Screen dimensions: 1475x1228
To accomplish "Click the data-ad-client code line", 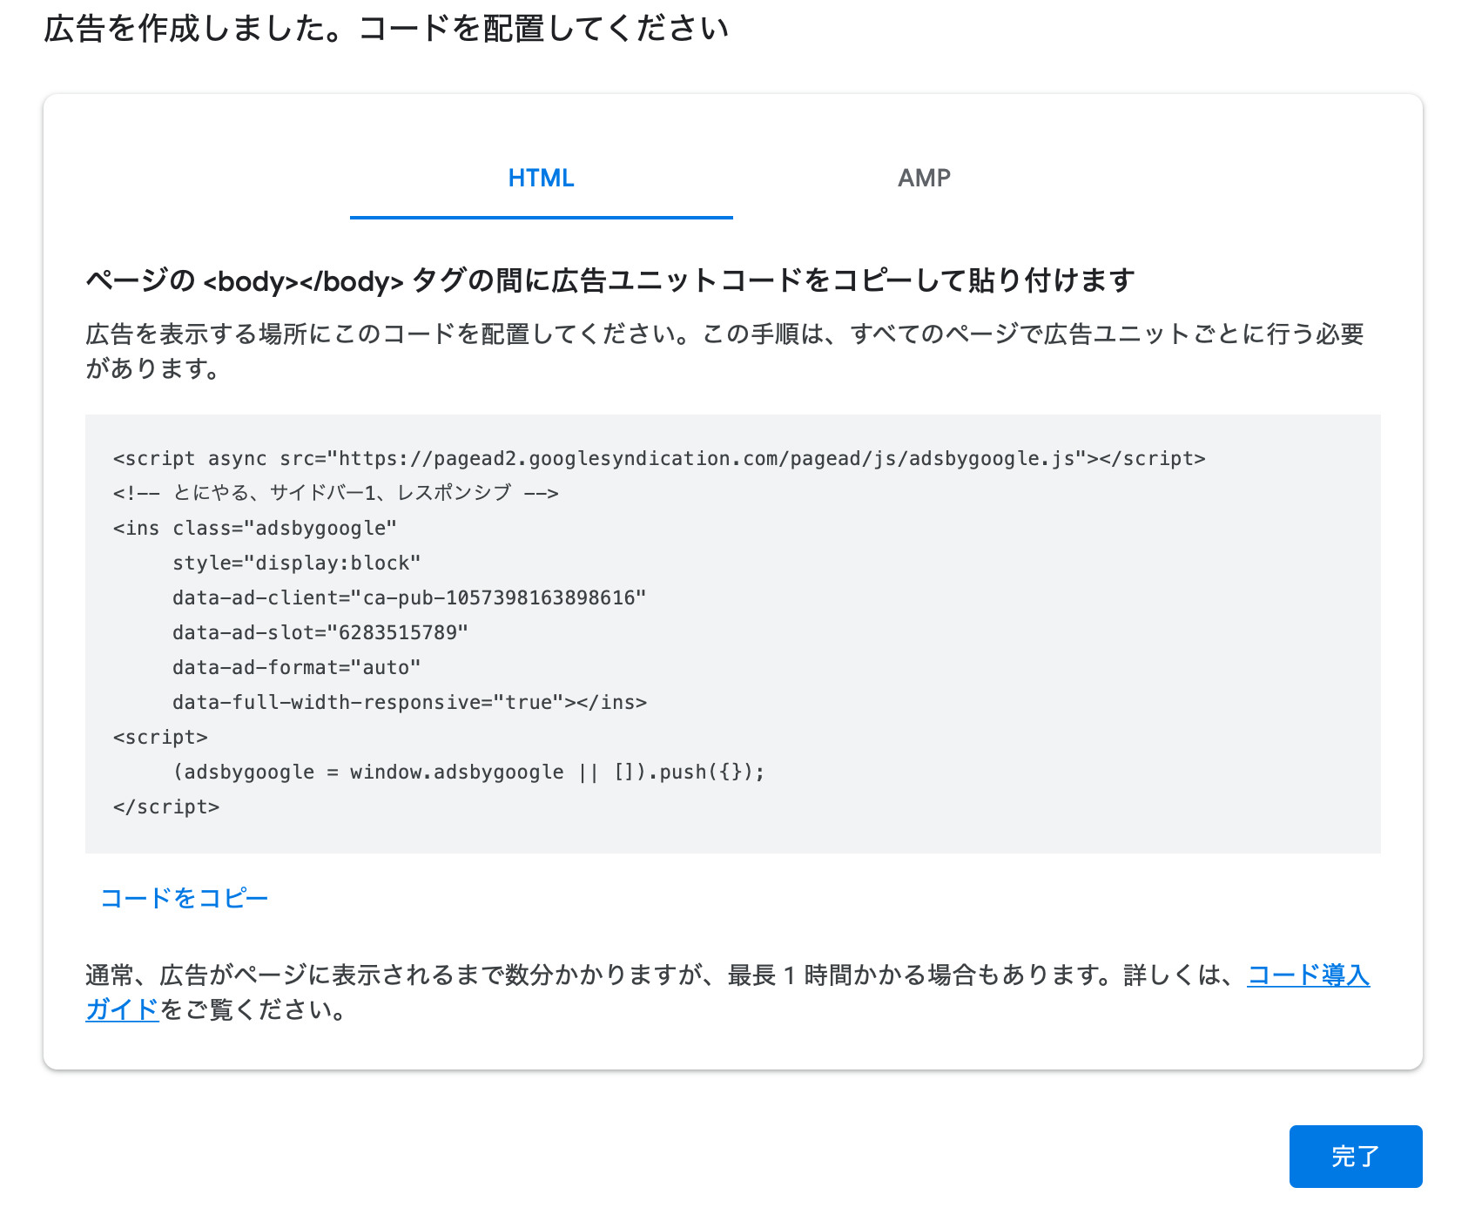I will pyautogui.click(x=409, y=598).
